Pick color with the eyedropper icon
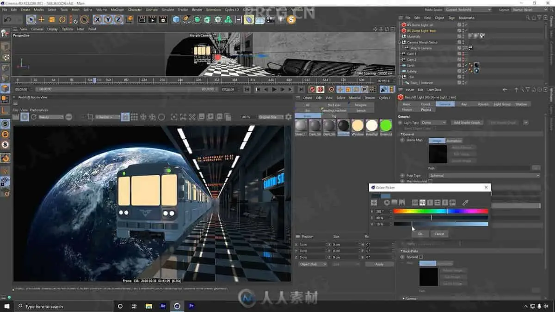 click(465, 202)
